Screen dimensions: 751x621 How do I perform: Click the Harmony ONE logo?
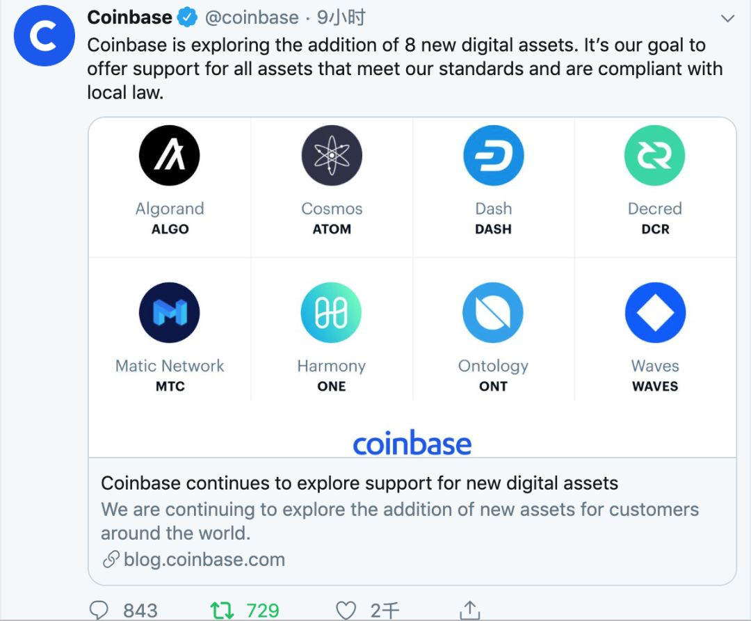(332, 313)
